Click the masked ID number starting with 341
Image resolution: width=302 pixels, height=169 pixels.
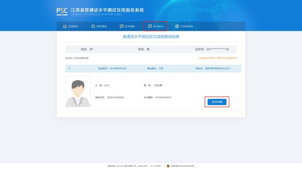218,49
